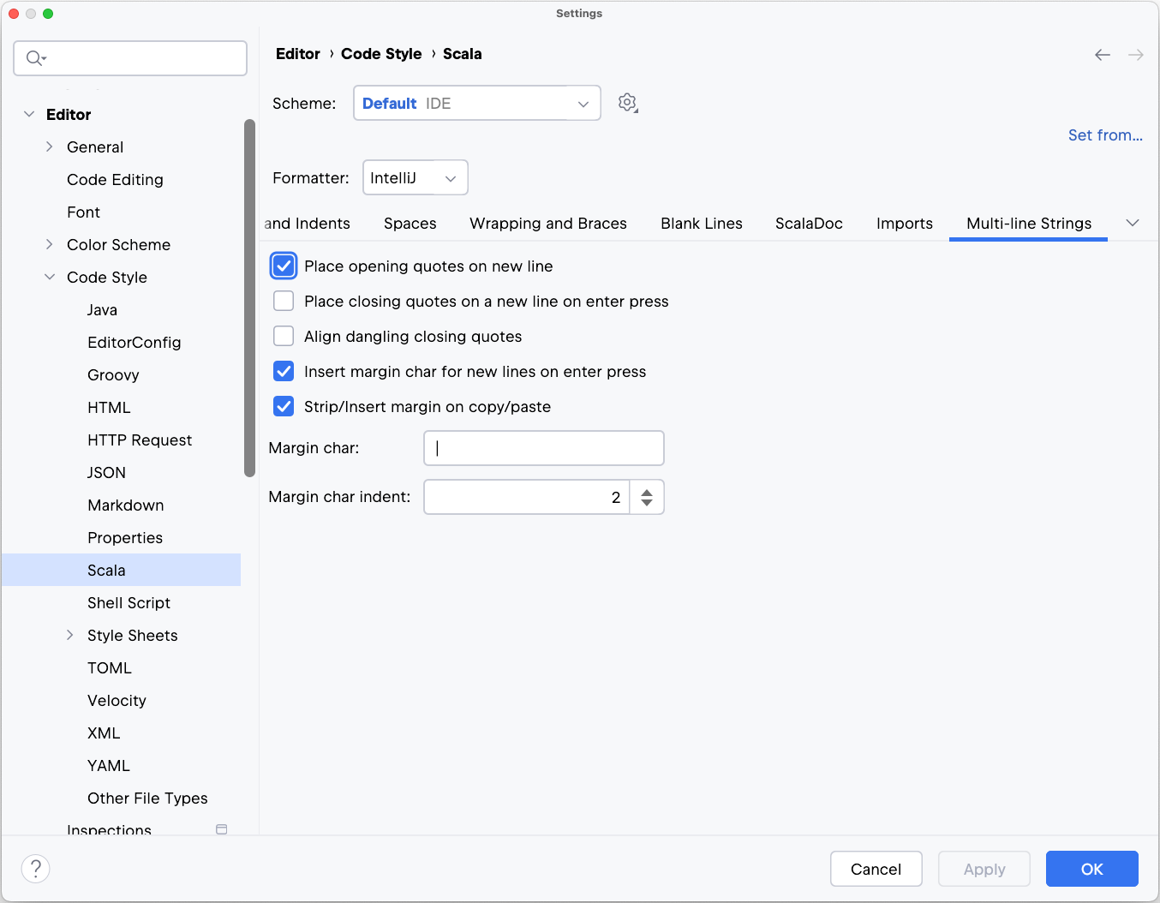Open the Formatter dropdown
Screen dimensions: 1160x903
(x=415, y=177)
